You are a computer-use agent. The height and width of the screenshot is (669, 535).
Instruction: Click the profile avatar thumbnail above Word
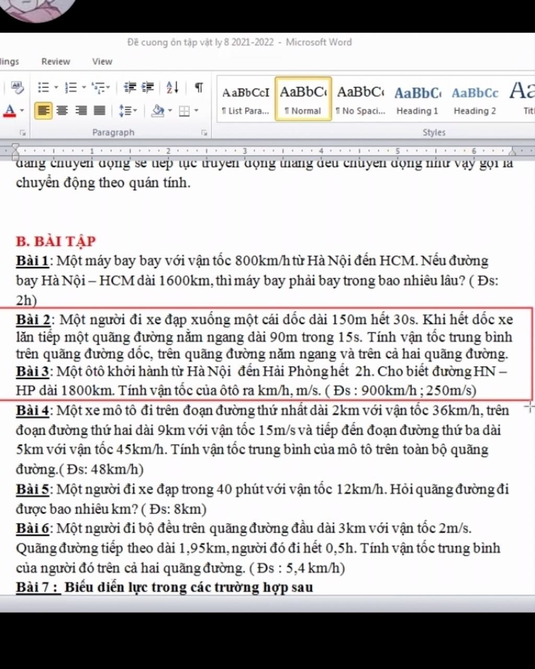click(36, 8)
